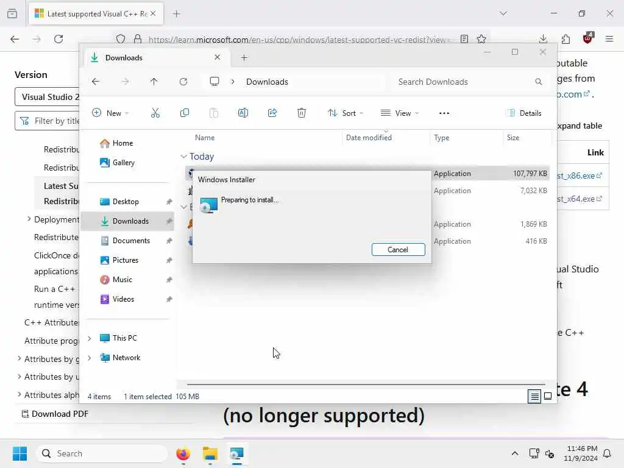This screenshot has height=468, width=624.
Task: Click the taskbar Search box
Action: pos(102,453)
